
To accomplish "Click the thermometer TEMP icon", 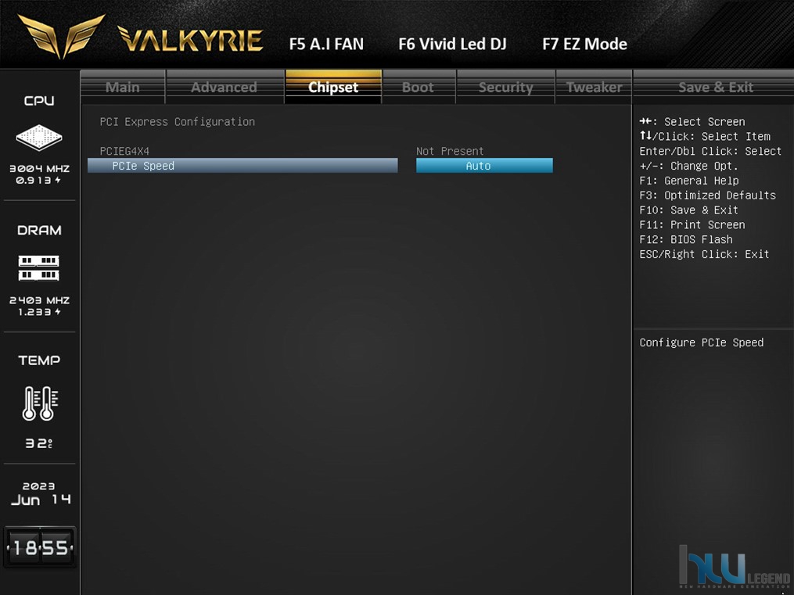I will coord(40,403).
